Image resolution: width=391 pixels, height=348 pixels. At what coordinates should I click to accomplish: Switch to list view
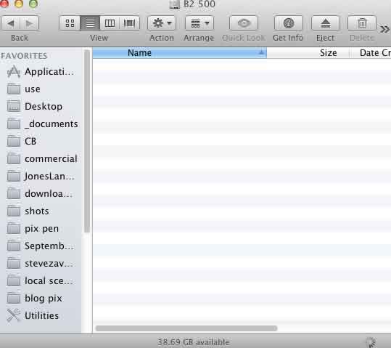pos(90,23)
